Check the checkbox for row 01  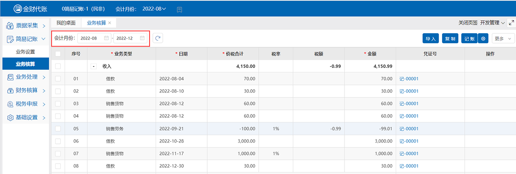[x=58, y=79]
